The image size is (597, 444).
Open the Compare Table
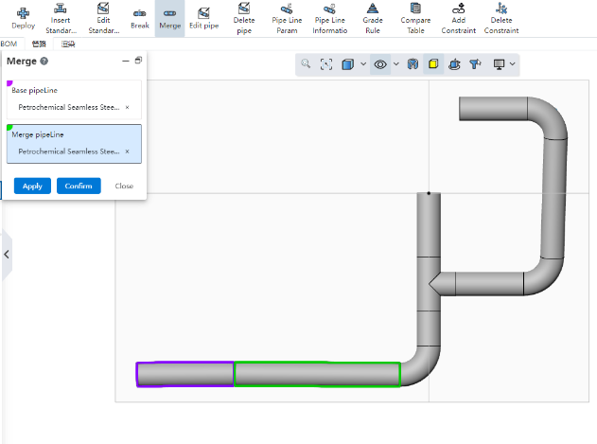(415, 19)
